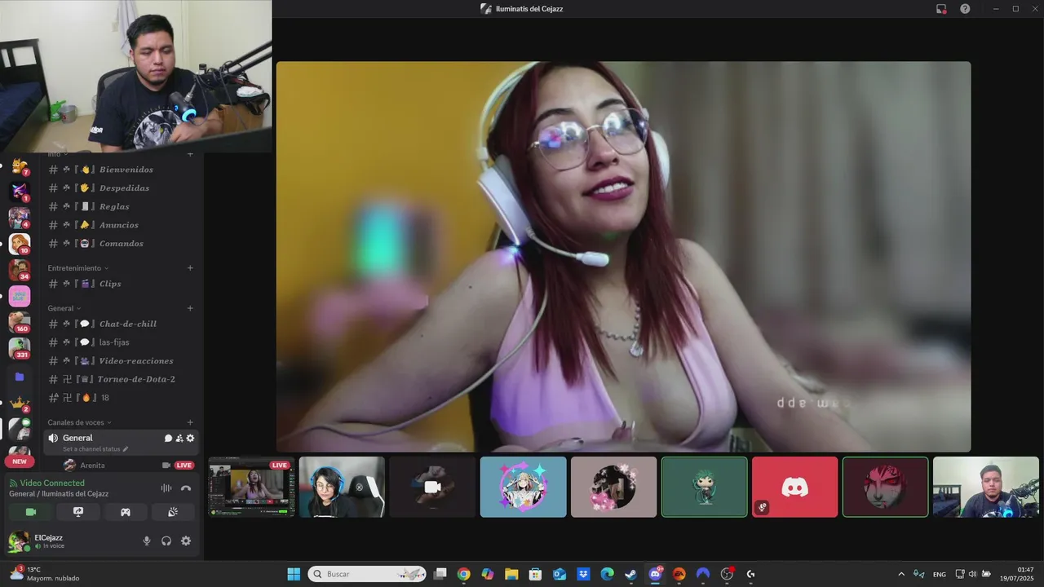Open the Despedidas channel
Screen dimensions: 1044x587
(x=121, y=188)
